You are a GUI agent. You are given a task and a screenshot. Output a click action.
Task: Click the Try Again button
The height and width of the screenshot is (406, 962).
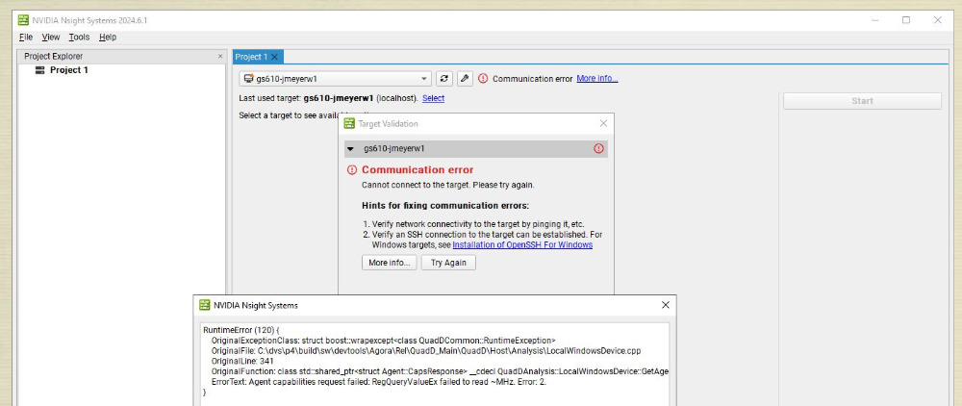448,263
